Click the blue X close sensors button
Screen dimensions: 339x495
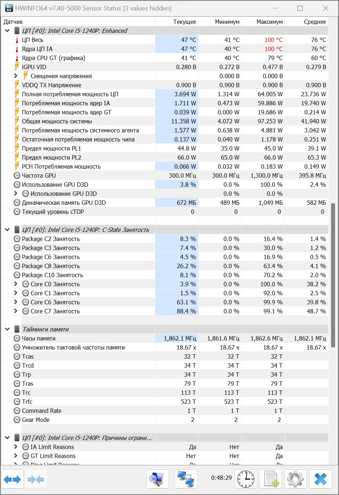click(320, 479)
